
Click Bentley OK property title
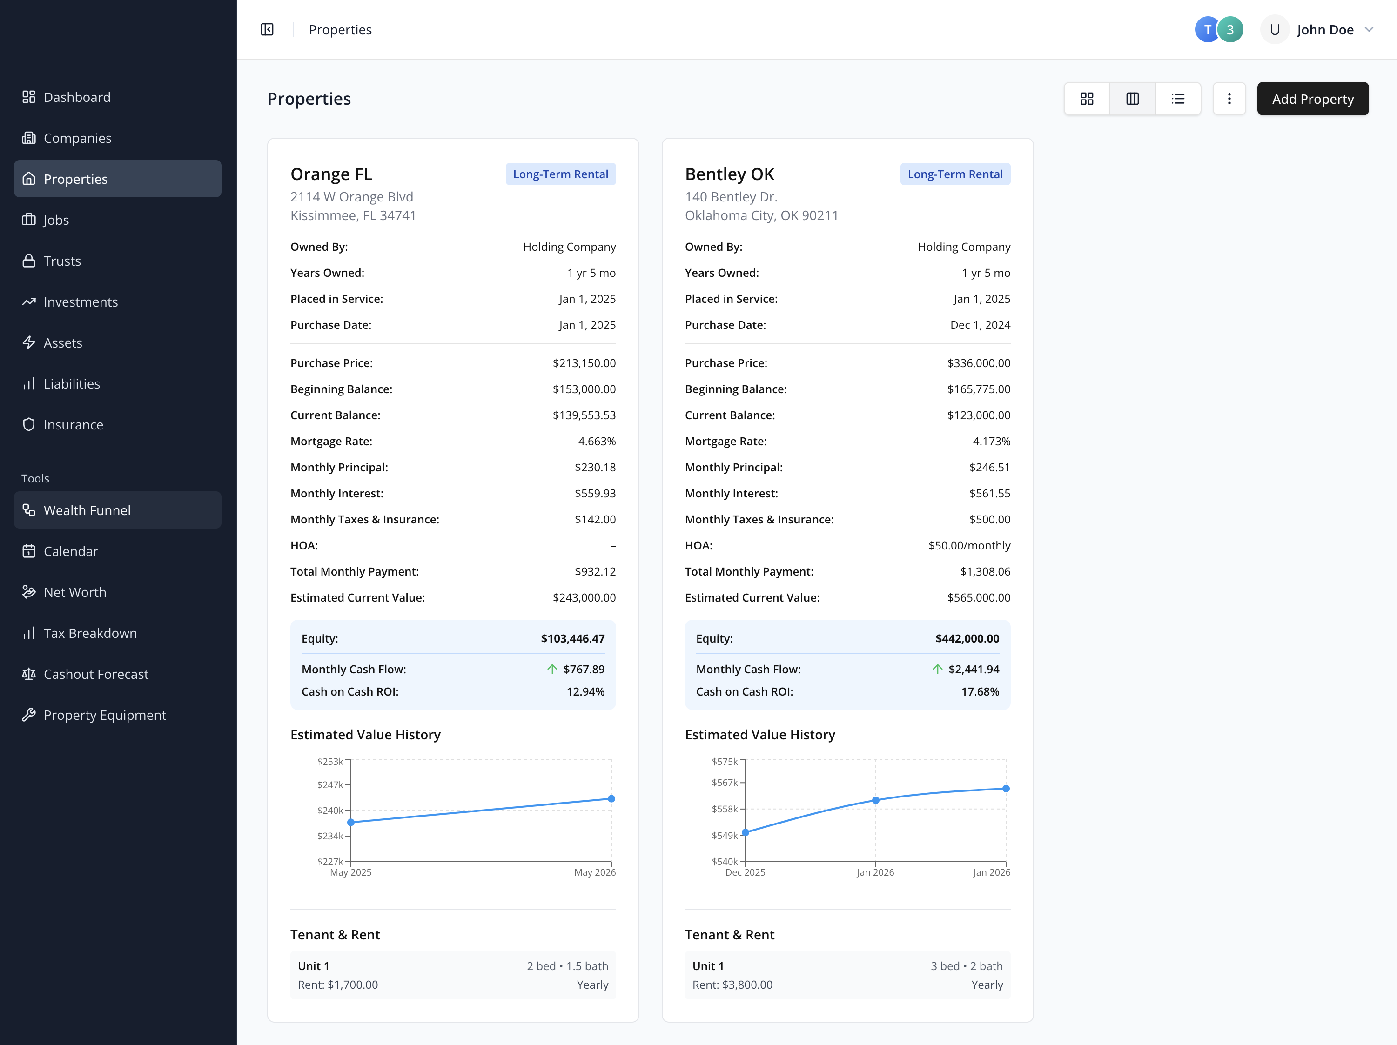click(730, 174)
